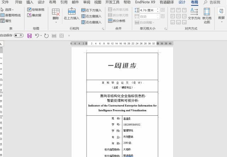The height and width of the screenshot is (157, 227).
Task: Align cell text top right
Action: click(x=184, y=10)
